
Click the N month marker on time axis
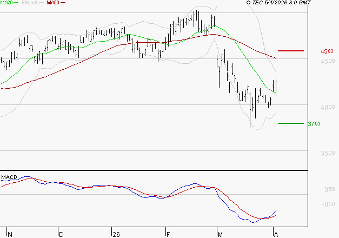[10, 235]
